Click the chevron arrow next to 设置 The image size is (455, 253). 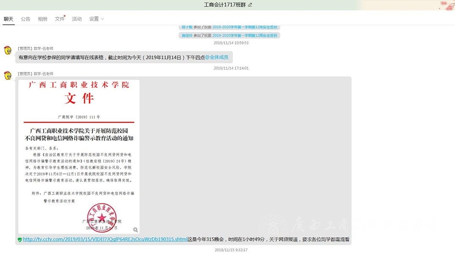pyautogui.click(x=102, y=19)
